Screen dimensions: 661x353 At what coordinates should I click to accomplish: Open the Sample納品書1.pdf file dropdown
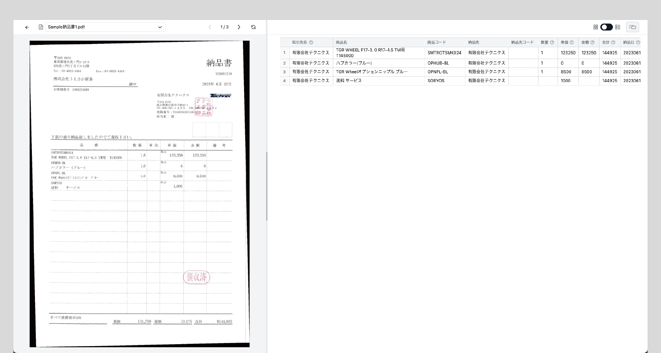105,27
